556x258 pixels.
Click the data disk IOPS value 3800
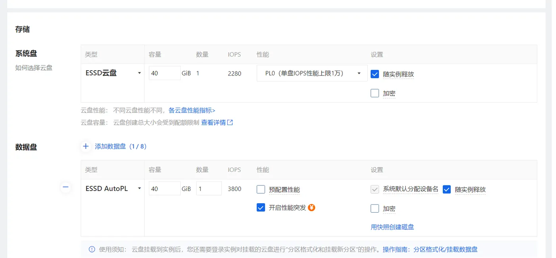(234, 189)
